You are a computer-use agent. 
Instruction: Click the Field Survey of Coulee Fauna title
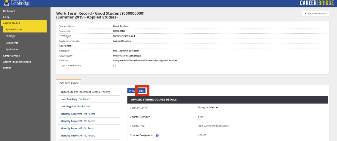tap(213, 126)
